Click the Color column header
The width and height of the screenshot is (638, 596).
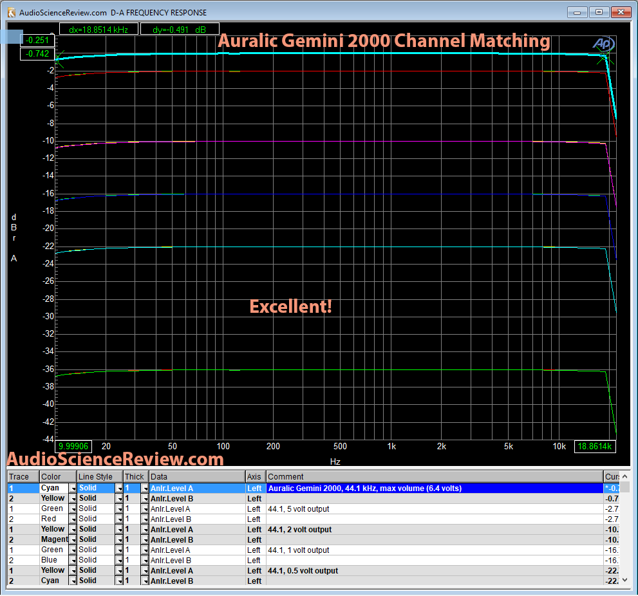pos(58,477)
